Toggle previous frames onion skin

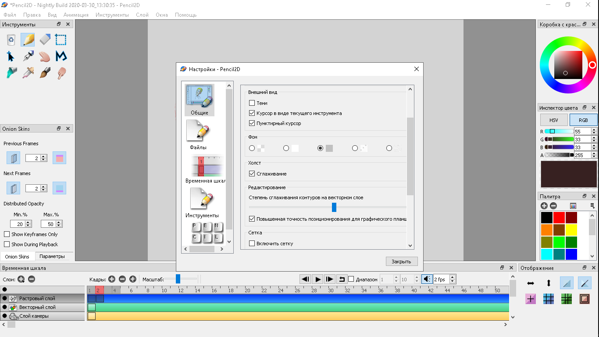pos(13,158)
